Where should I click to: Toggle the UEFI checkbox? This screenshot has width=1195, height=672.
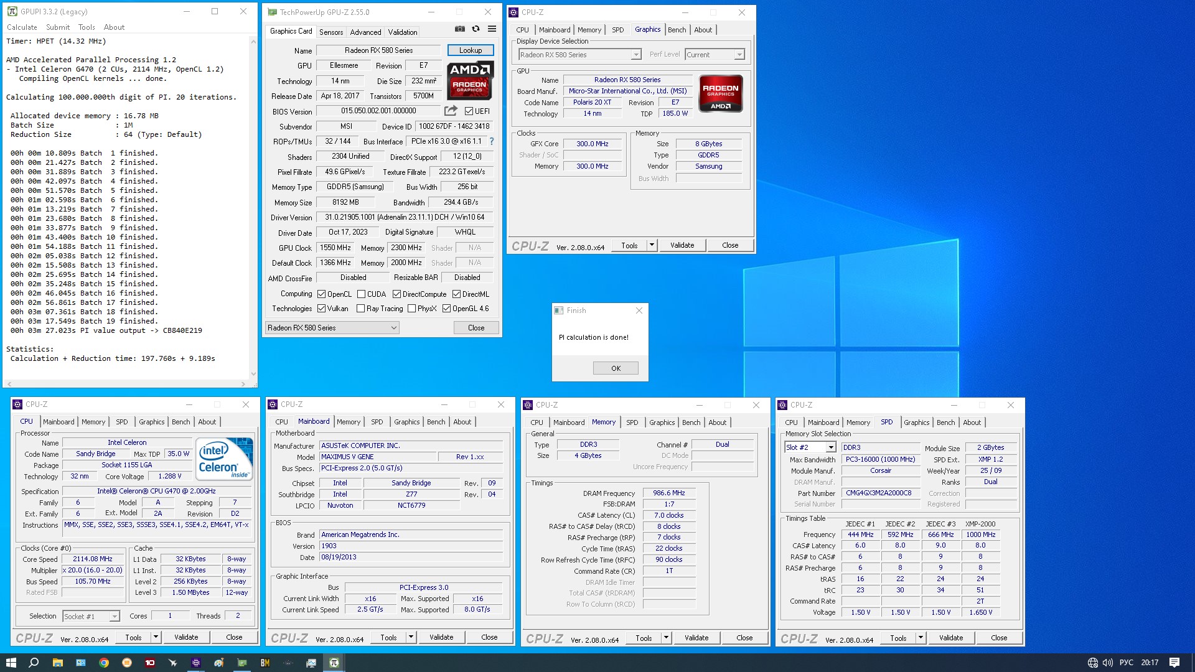[x=469, y=111]
